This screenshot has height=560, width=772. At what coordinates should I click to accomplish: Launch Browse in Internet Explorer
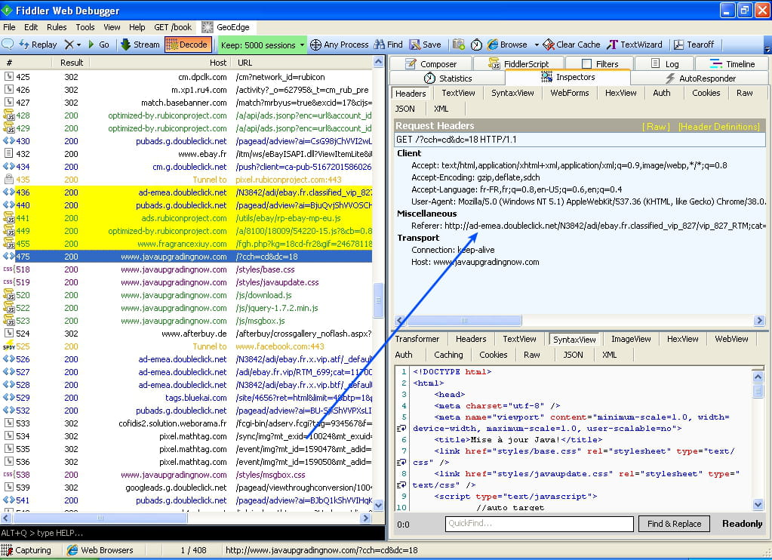[x=507, y=45]
